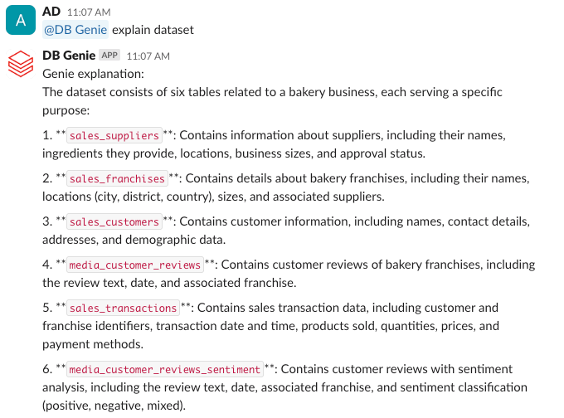The height and width of the screenshot is (418, 564).
Task: Click the 'Genie explanation:' text line
Action: pos(93,73)
